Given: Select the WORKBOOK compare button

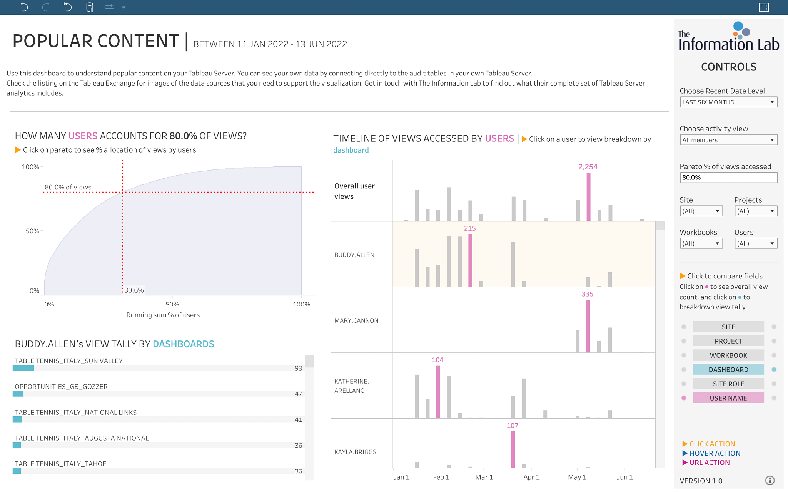Looking at the screenshot, I should point(728,355).
